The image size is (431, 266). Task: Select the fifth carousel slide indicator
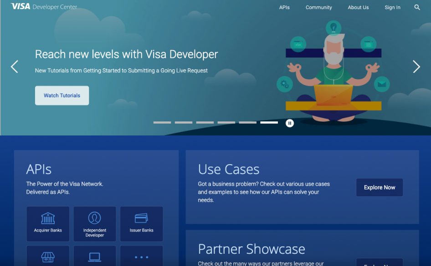(x=248, y=123)
